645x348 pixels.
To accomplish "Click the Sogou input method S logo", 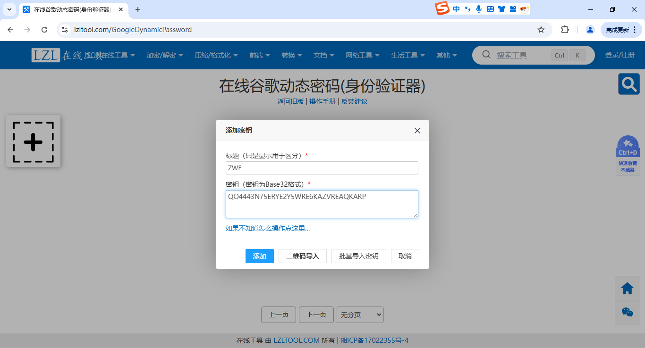I will [442, 8].
